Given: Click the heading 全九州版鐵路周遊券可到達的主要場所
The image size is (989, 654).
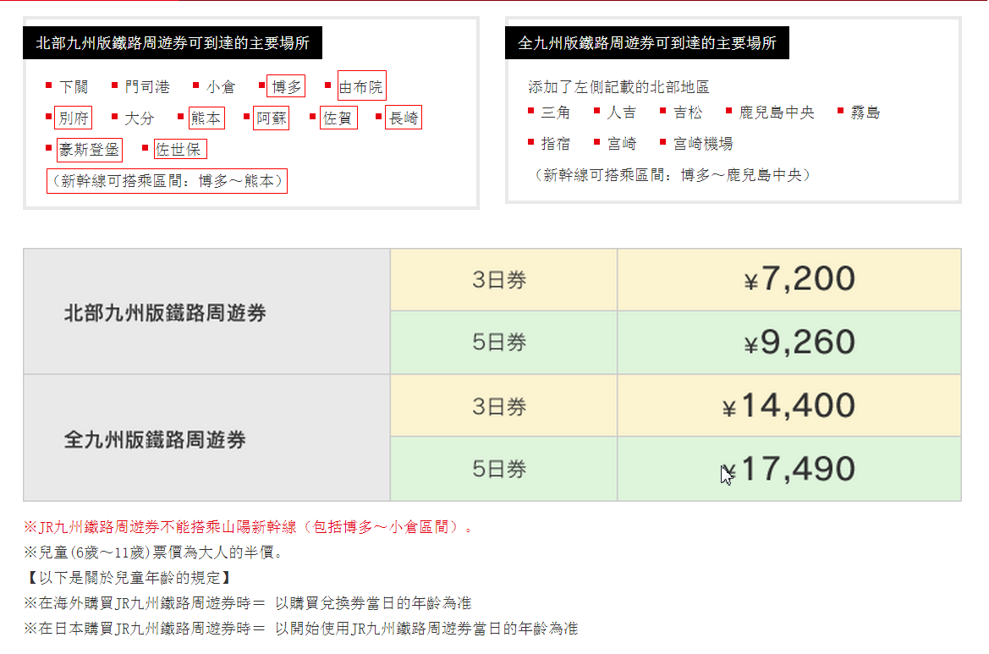Looking at the screenshot, I should tap(647, 43).
